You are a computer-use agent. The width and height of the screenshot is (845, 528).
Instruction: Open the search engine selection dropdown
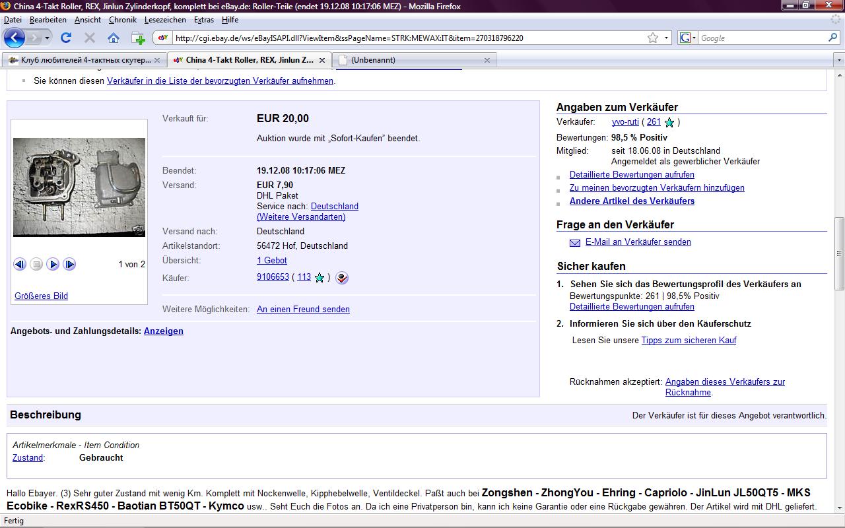tap(687, 38)
